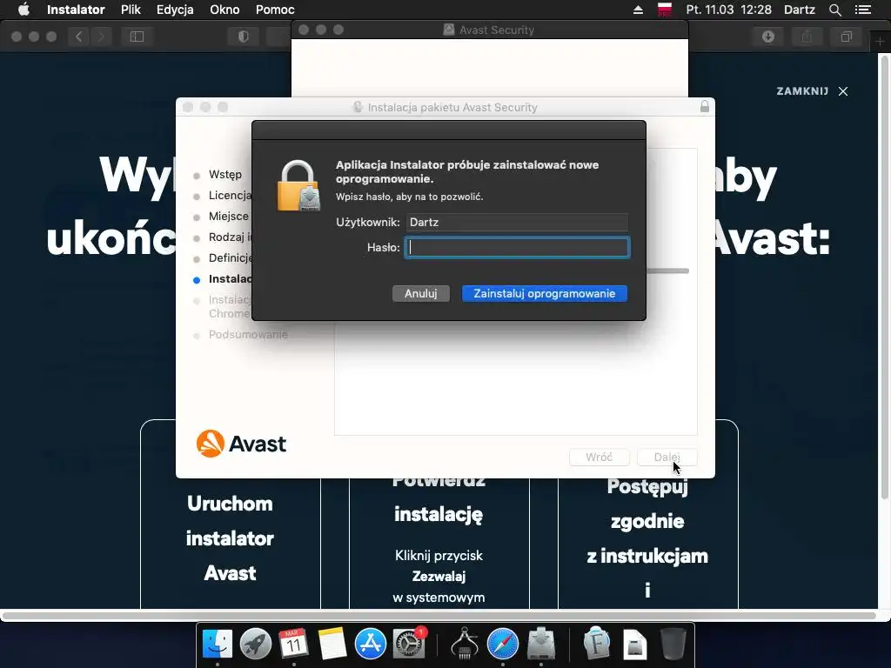Open the Plik menu

tap(131, 10)
